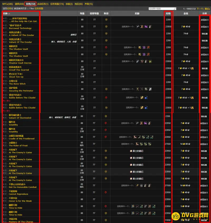The height and width of the screenshot is (223, 211).
Task: Click the 任务奖励 filter link below the tabs
Action: coord(39,8)
